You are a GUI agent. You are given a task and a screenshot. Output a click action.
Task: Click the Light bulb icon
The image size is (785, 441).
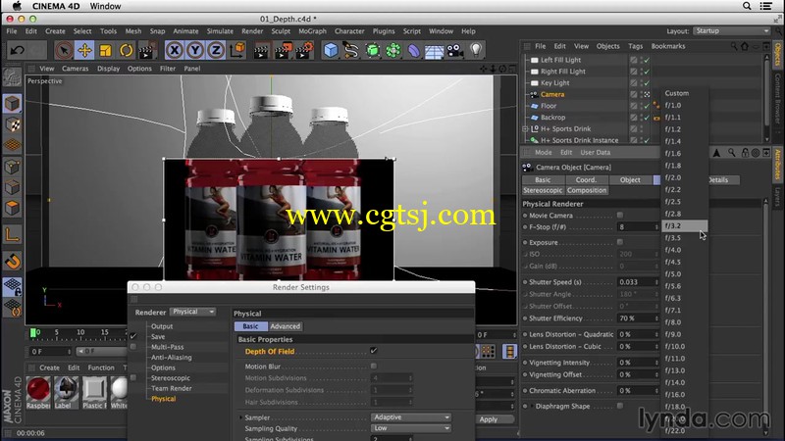click(476, 50)
